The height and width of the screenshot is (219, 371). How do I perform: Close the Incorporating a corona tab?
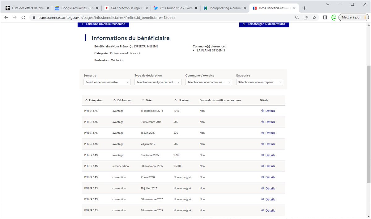click(245, 8)
